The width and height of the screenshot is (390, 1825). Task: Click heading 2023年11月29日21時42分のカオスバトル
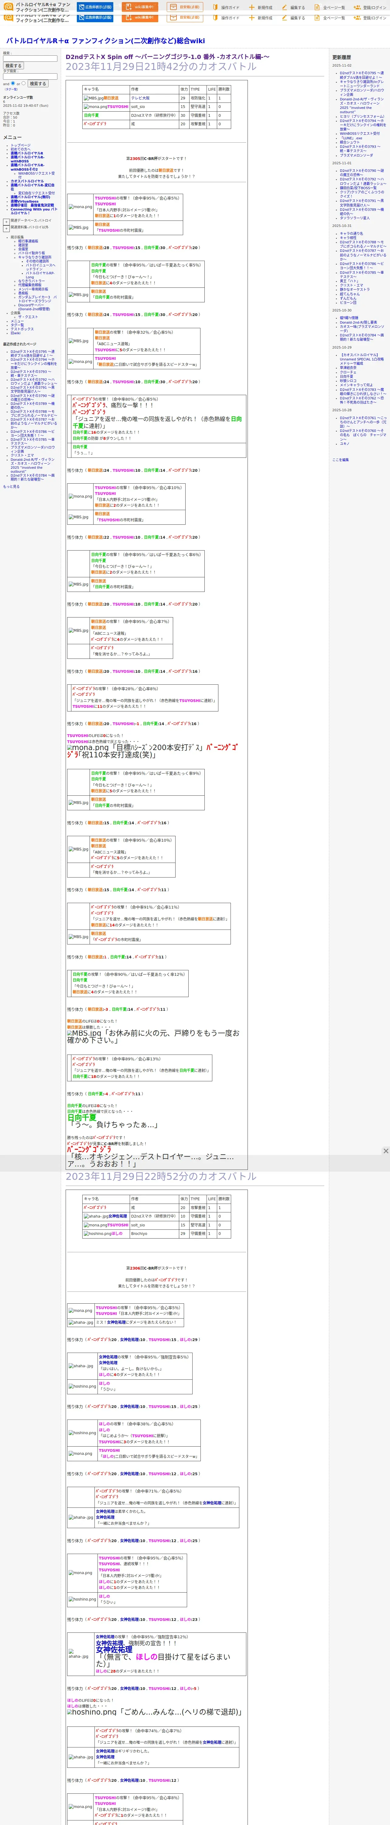tap(161, 67)
